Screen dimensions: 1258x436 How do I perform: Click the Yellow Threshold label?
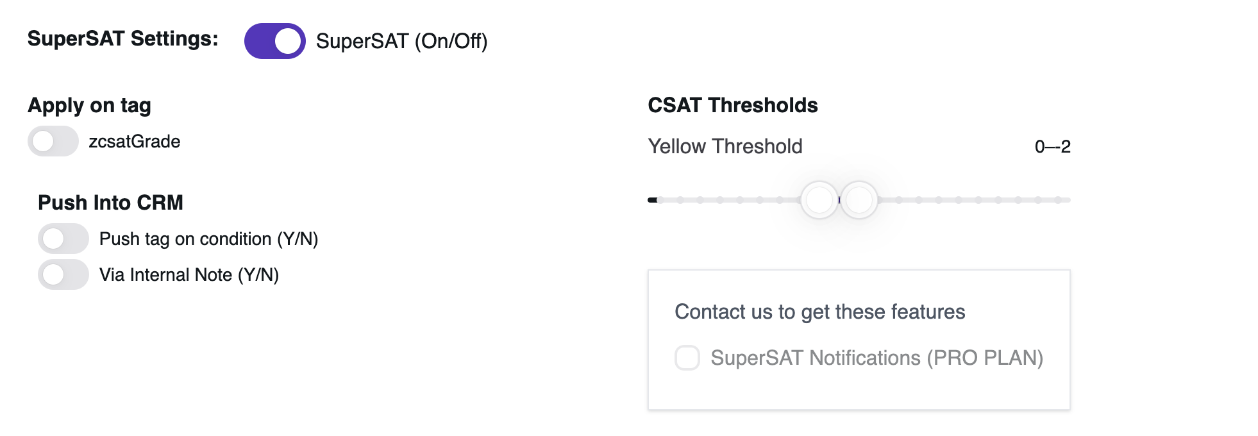(x=725, y=146)
